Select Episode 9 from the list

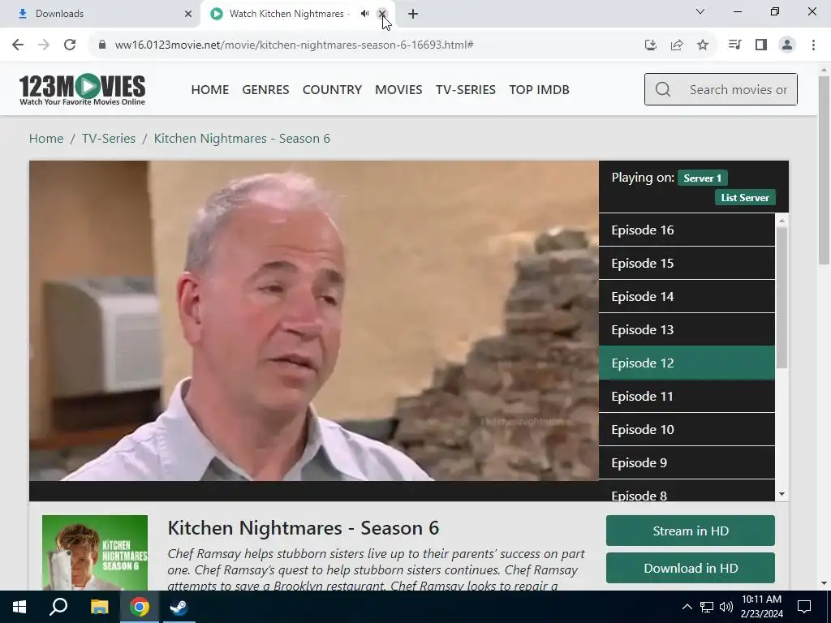687,463
